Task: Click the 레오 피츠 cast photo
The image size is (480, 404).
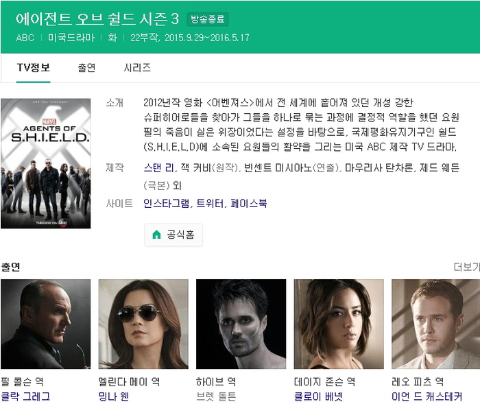Action: point(436,324)
